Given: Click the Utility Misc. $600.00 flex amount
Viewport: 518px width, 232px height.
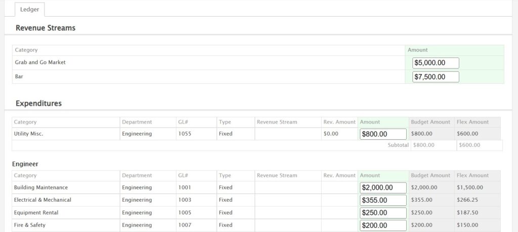Looking at the screenshot, I should pyautogui.click(x=468, y=134).
